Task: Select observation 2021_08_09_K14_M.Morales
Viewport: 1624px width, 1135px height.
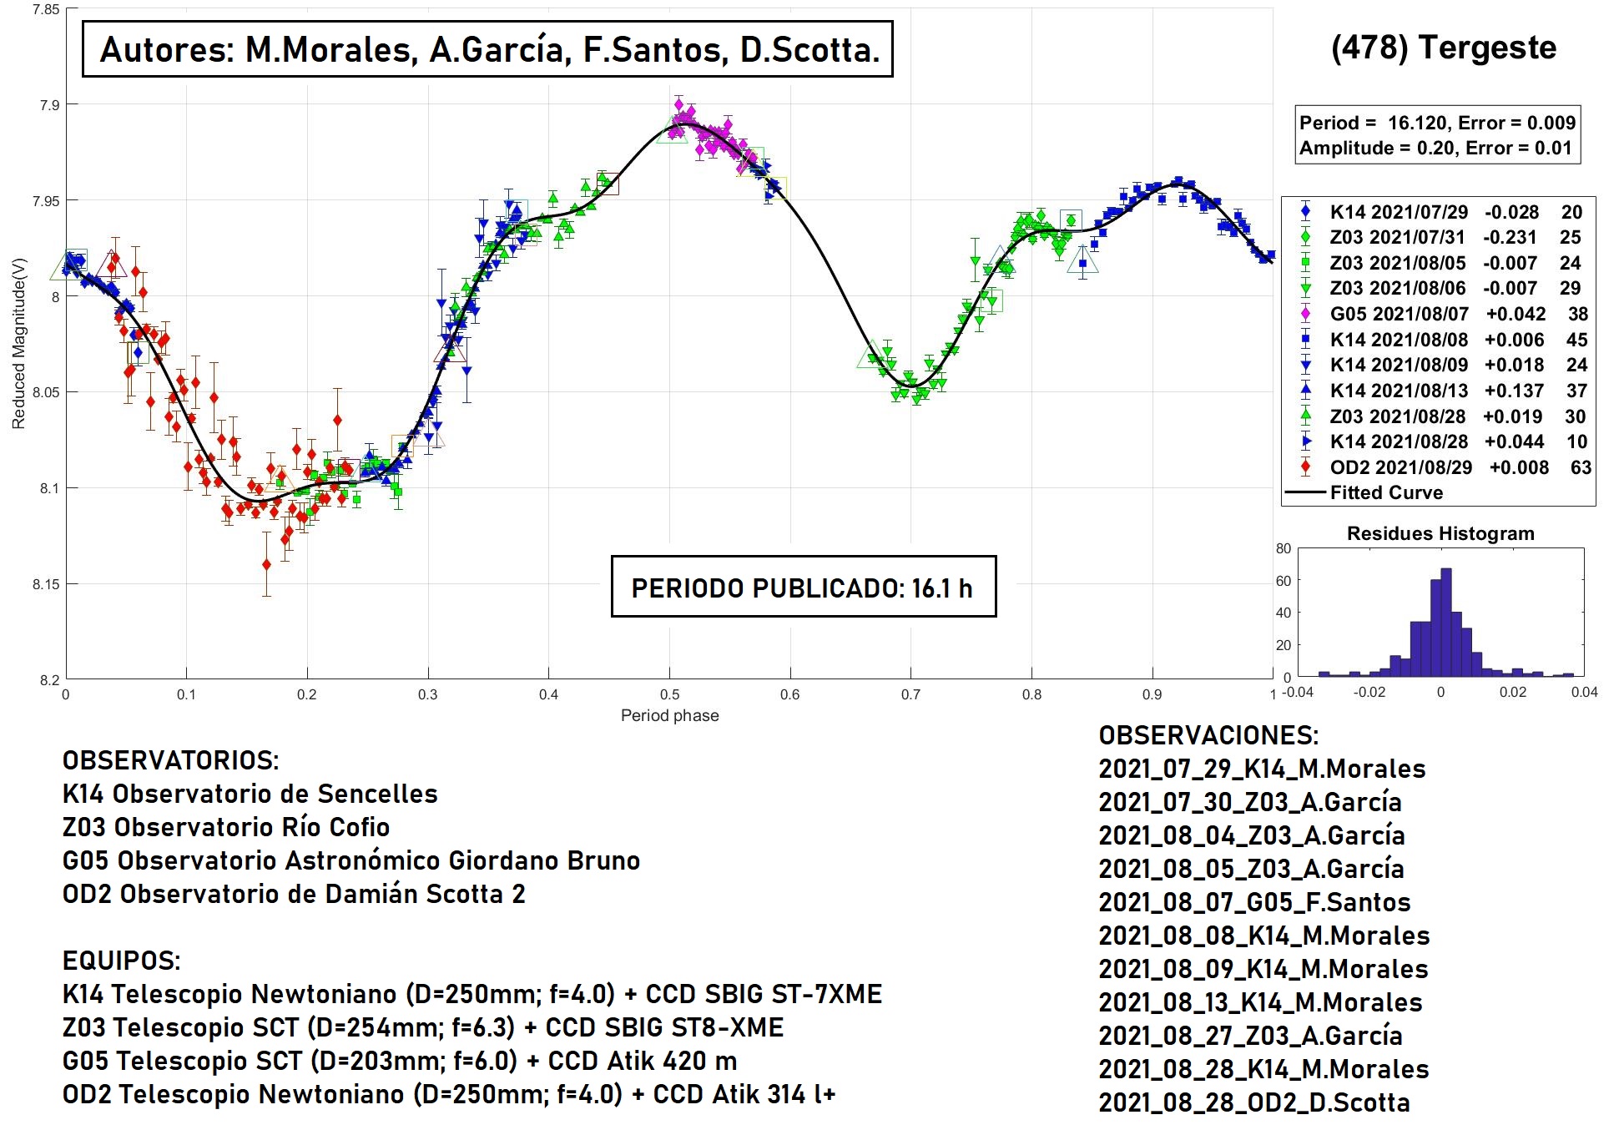Action: point(1263,969)
